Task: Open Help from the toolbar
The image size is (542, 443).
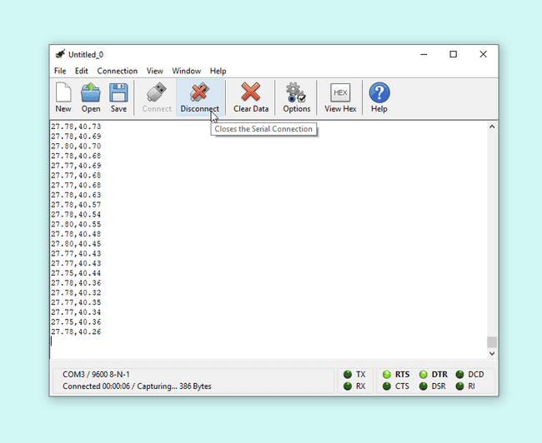Action: pos(379,97)
